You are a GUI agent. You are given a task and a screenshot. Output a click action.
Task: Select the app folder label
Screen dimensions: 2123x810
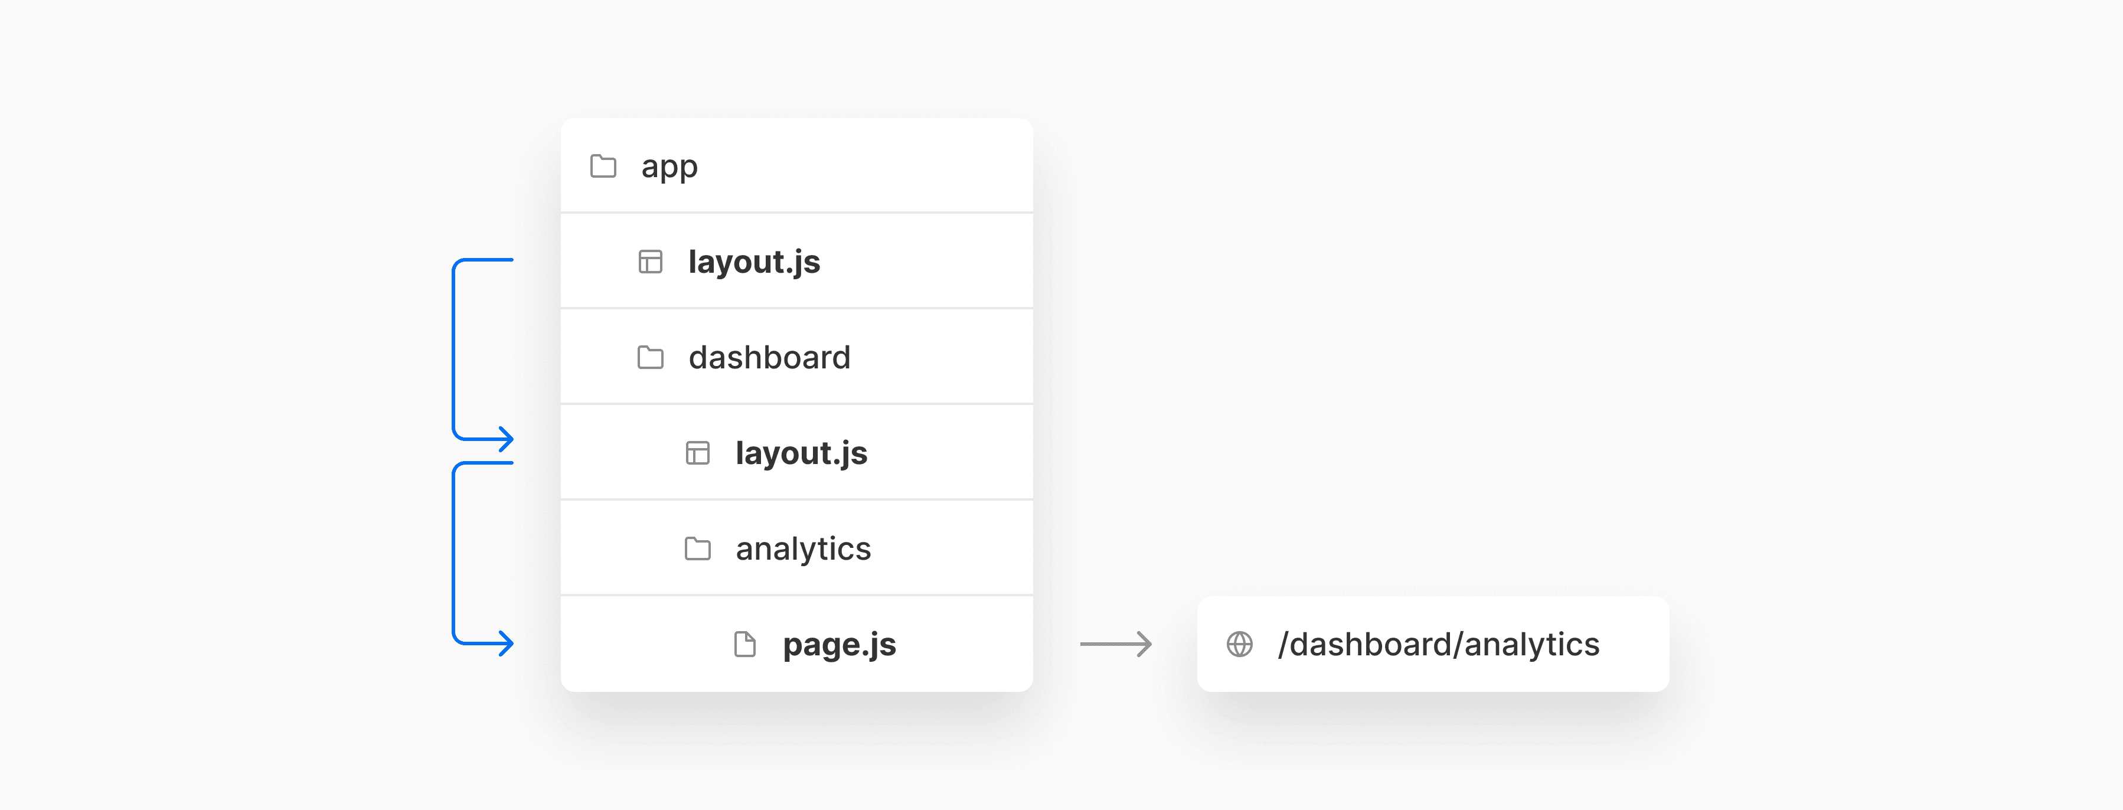coord(669,167)
